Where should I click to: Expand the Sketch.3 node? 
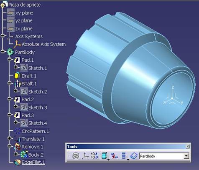coord(16,107)
